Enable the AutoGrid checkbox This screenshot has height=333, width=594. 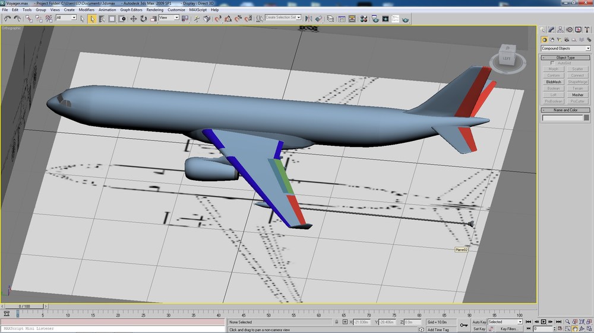click(x=552, y=63)
